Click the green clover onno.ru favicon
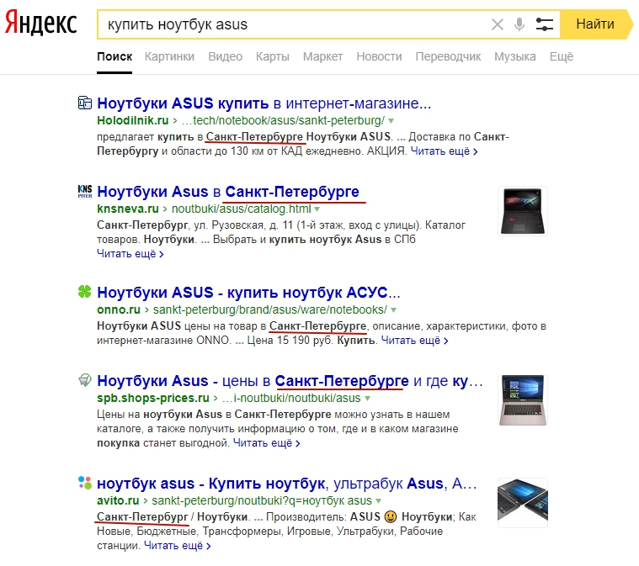639x566 pixels. pos(85,292)
